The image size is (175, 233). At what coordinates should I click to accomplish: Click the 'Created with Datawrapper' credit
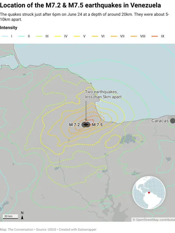(x=78, y=229)
